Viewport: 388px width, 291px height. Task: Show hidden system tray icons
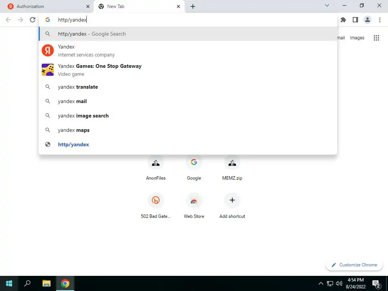point(321,283)
